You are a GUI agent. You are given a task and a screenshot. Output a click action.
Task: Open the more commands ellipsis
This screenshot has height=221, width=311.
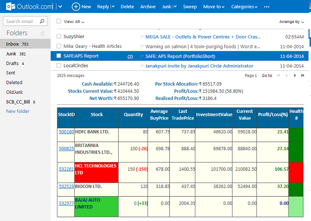pos(267,7)
